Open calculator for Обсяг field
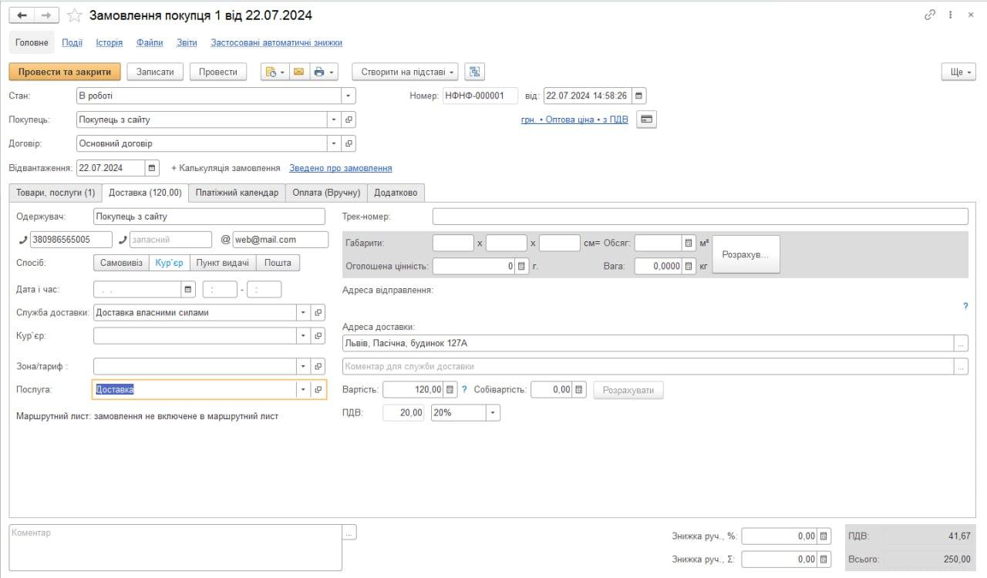 tap(689, 244)
